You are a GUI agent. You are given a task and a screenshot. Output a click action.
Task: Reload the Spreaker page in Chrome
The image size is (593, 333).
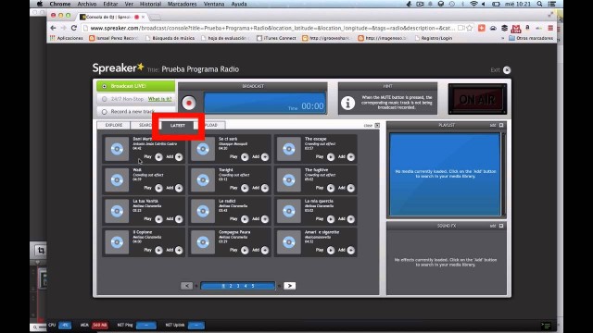[x=74, y=28]
